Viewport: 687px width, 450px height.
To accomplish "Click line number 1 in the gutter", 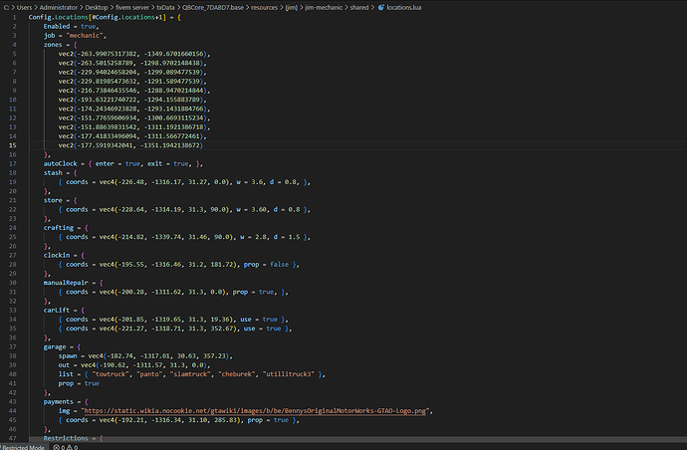I will [15, 17].
